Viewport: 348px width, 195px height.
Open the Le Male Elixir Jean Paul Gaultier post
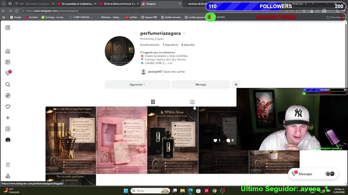(71, 140)
